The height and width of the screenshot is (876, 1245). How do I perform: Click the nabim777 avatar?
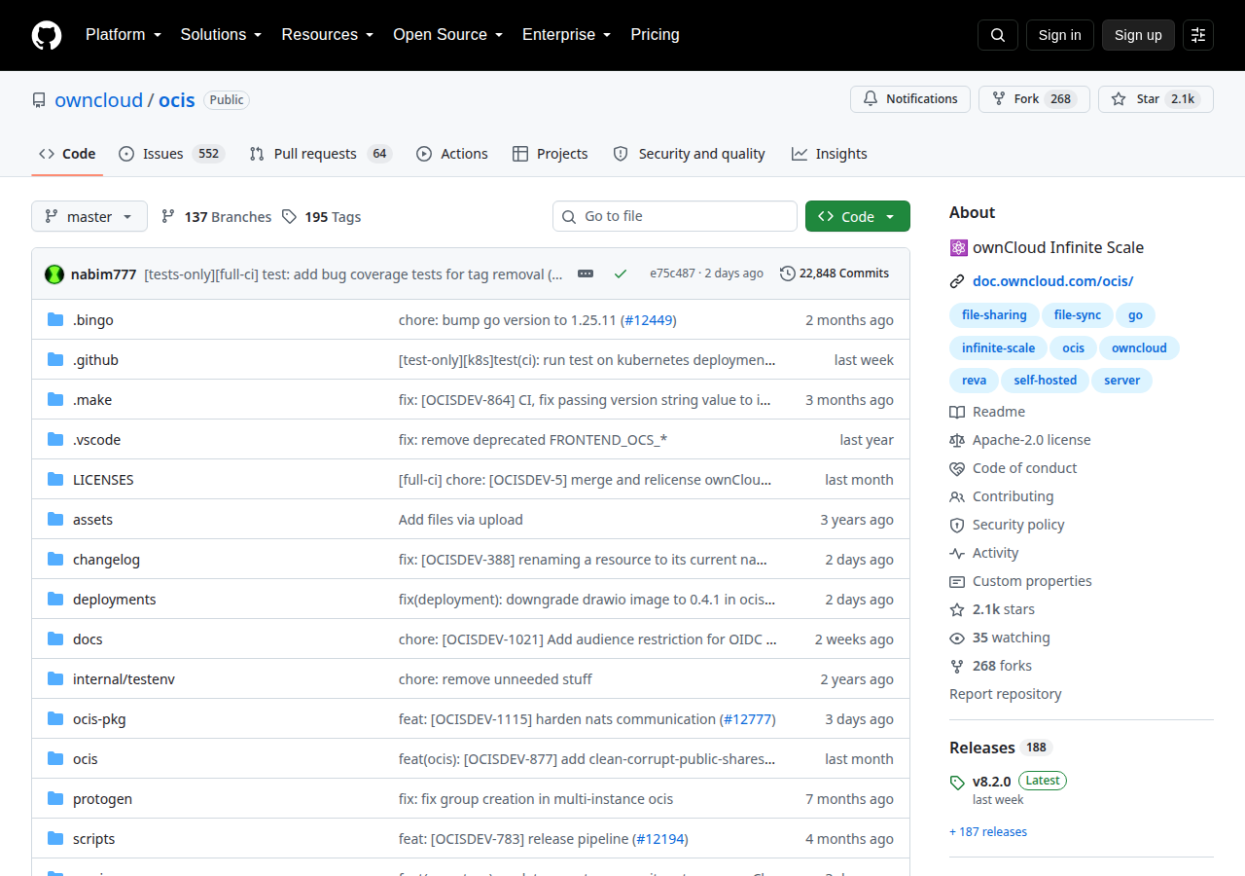pyautogui.click(x=54, y=274)
